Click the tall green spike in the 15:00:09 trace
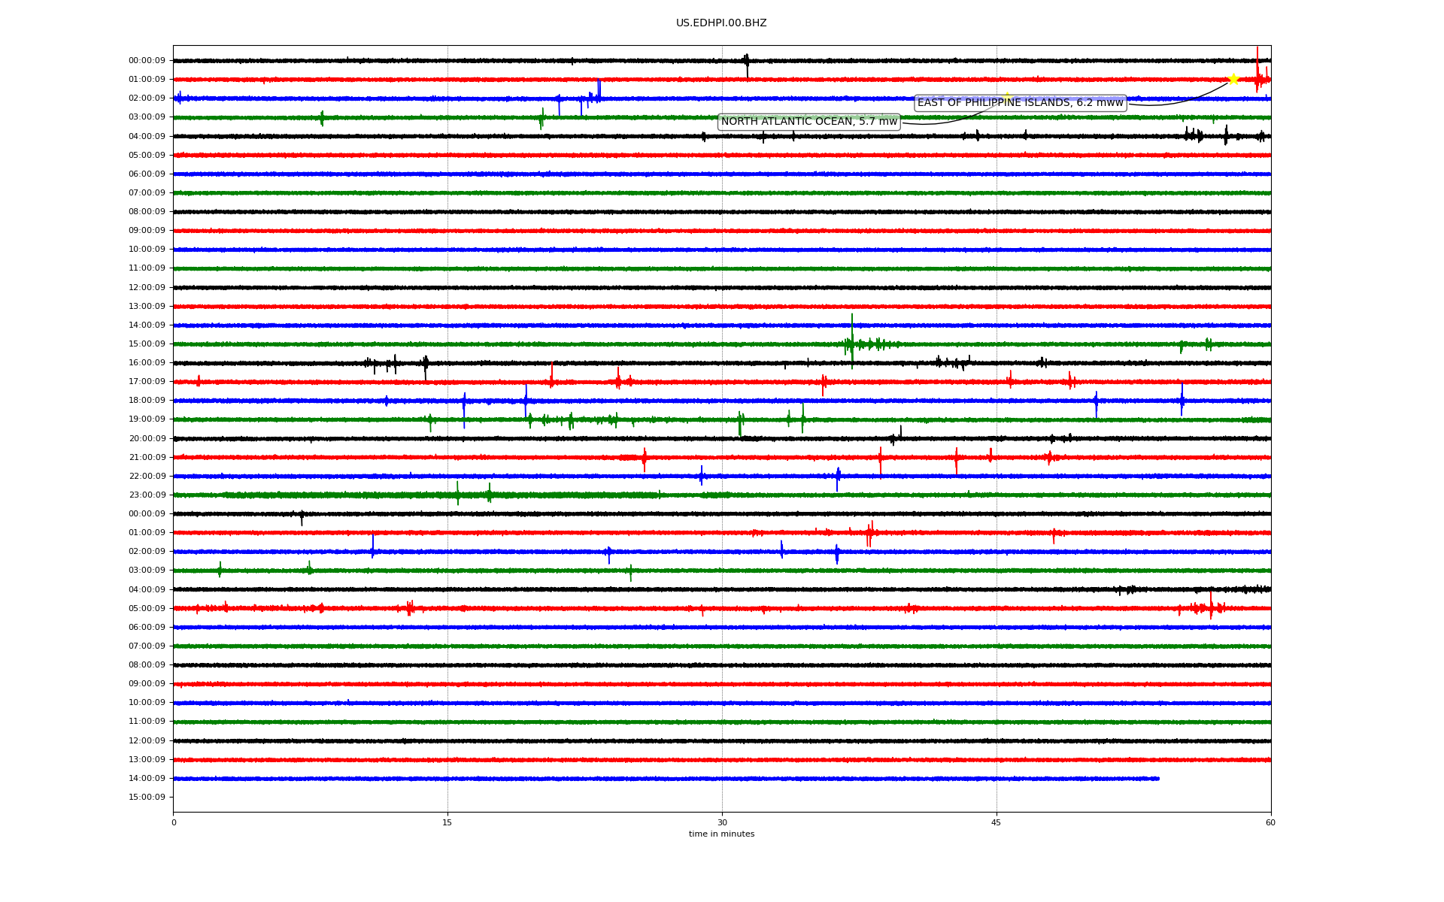Viewport: 1444px width, 902px height. 852,341
